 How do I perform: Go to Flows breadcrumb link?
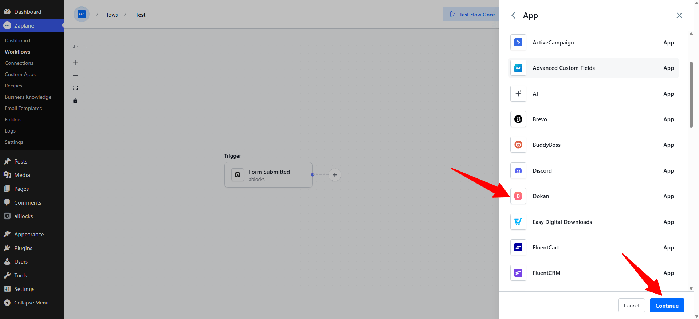[111, 15]
